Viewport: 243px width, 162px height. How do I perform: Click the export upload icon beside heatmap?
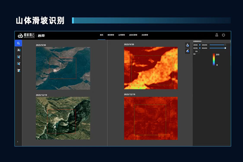[188, 45]
